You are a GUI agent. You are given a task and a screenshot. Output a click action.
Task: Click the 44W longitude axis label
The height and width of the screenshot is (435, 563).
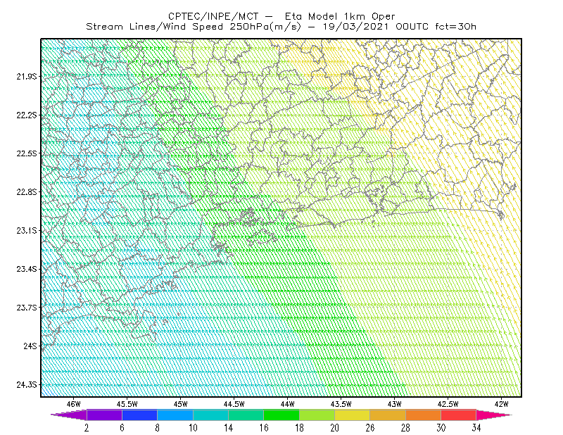(x=288, y=404)
